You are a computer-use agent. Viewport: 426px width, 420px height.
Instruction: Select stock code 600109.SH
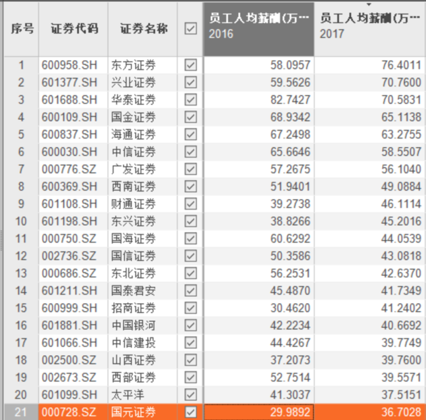coord(70,118)
